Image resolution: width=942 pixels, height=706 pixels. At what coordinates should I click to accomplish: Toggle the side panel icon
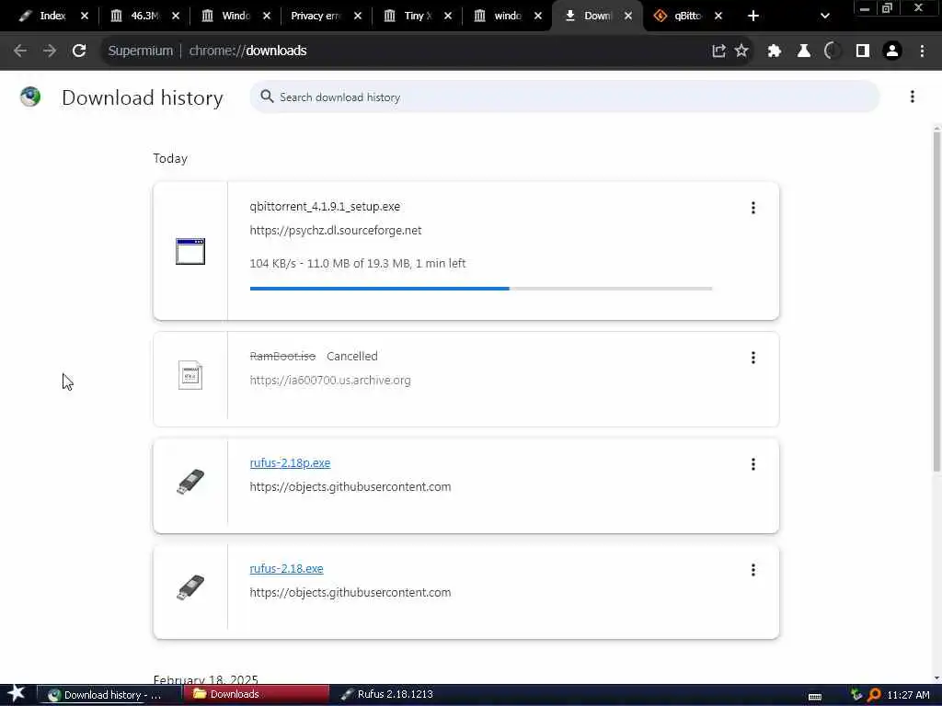tap(863, 51)
